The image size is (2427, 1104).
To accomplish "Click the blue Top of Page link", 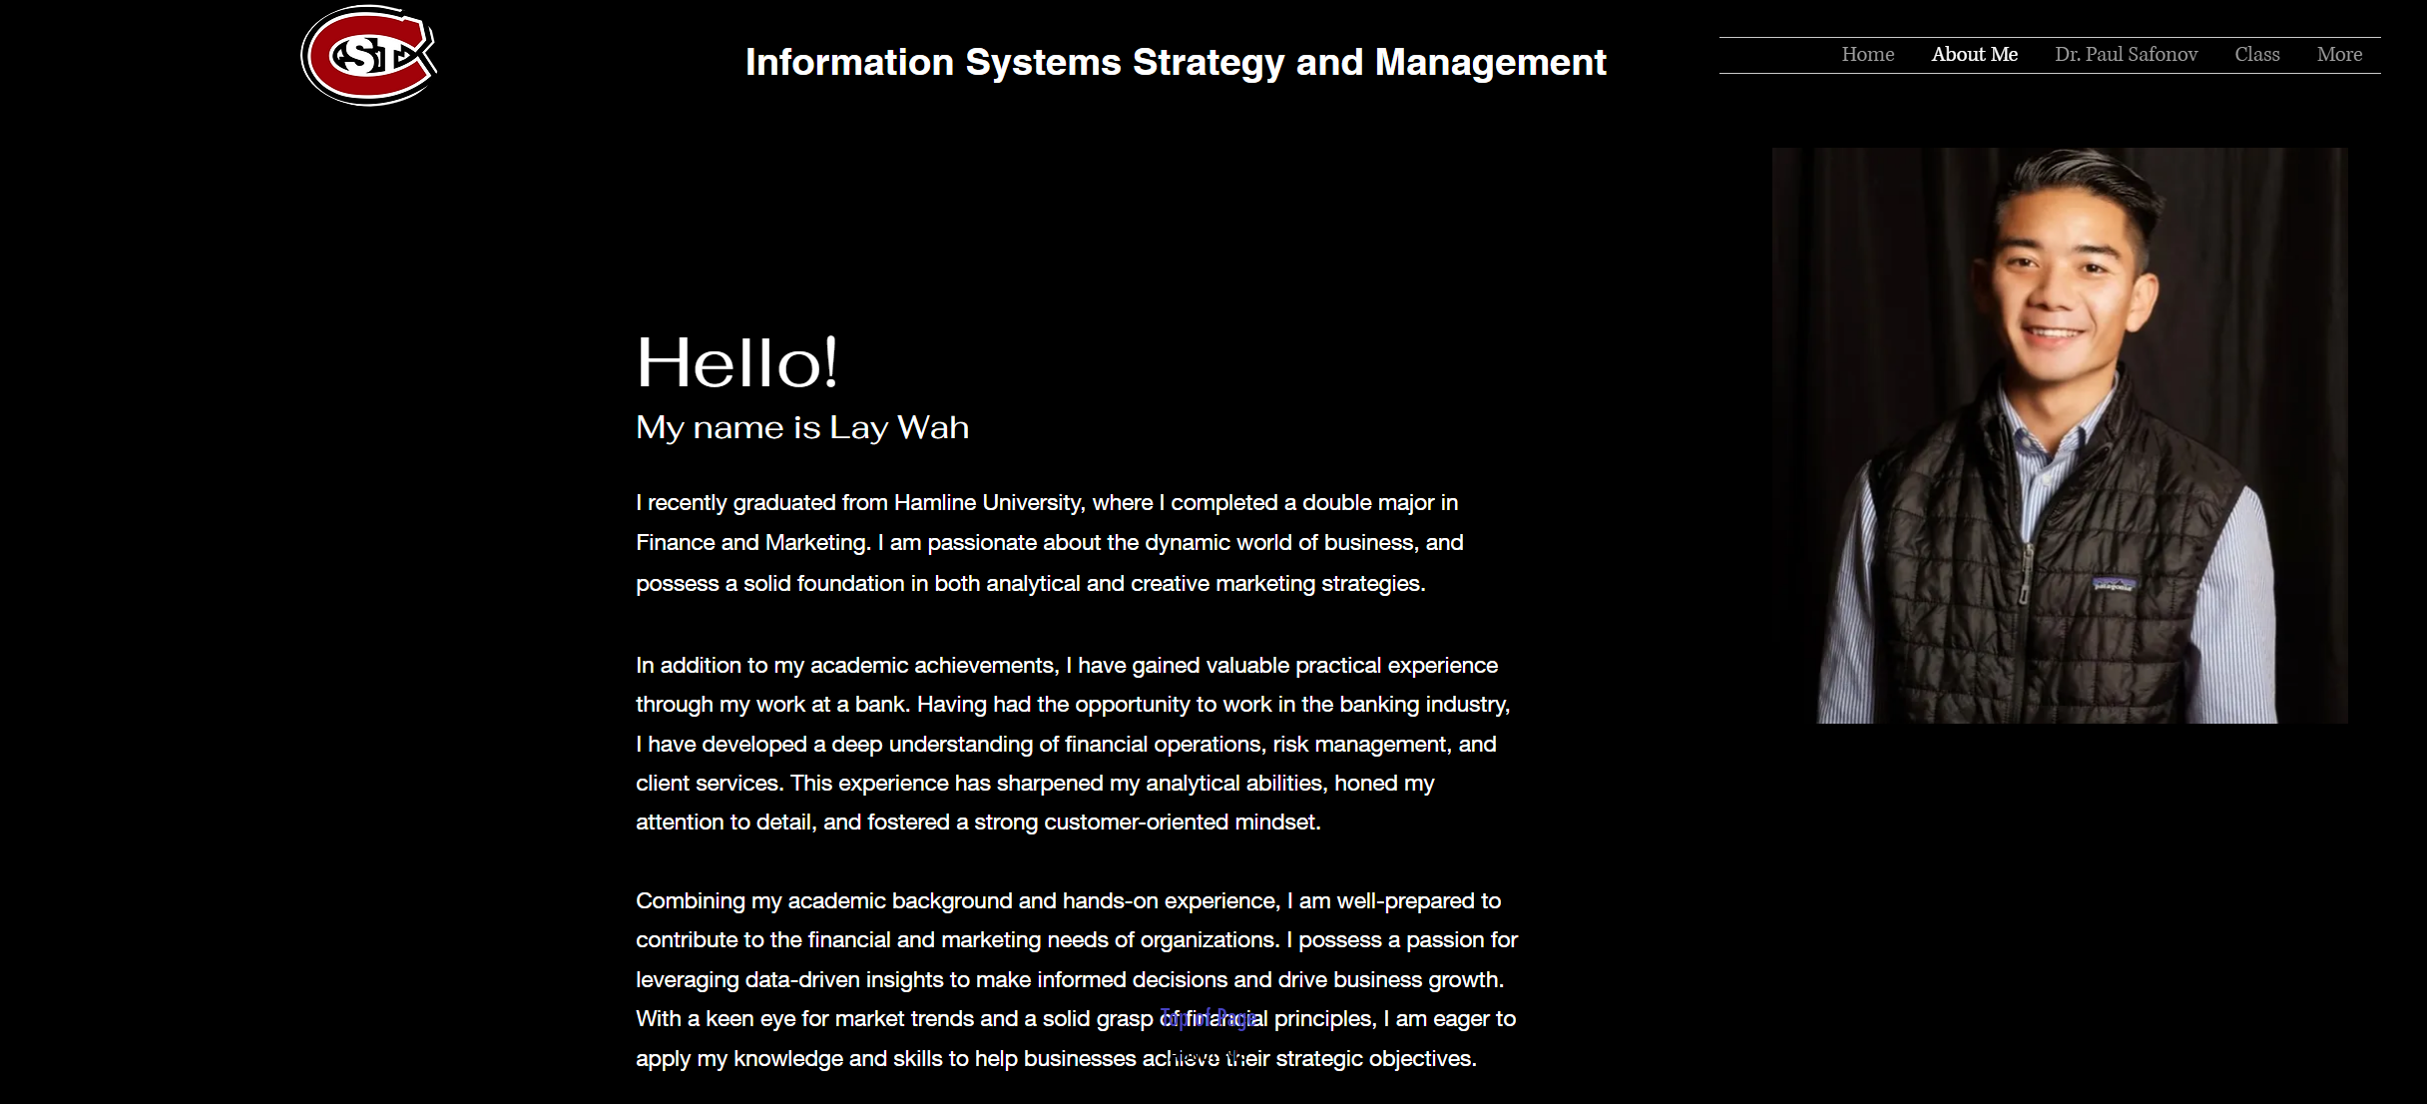I will [1209, 1018].
